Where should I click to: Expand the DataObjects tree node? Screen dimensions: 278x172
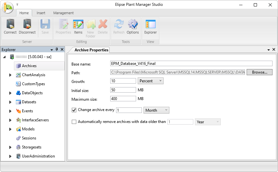10,93
